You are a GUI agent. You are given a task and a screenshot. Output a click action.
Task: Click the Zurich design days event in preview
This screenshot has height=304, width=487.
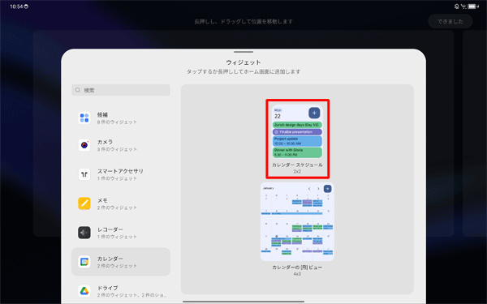click(x=297, y=125)
